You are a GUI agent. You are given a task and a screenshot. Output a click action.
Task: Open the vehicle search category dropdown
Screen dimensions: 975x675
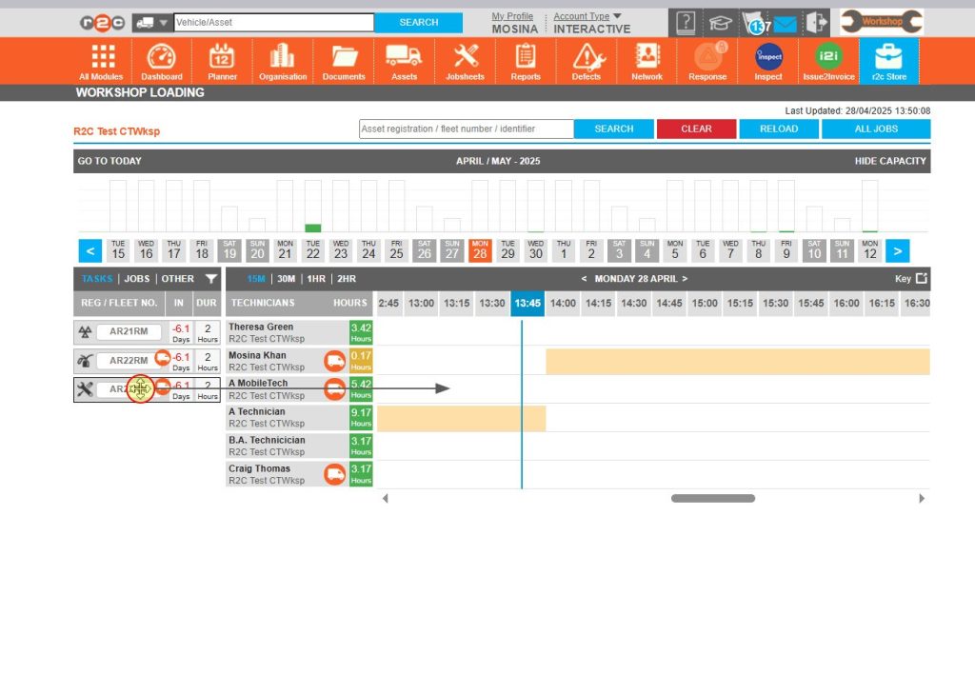[x=158, y=20]
